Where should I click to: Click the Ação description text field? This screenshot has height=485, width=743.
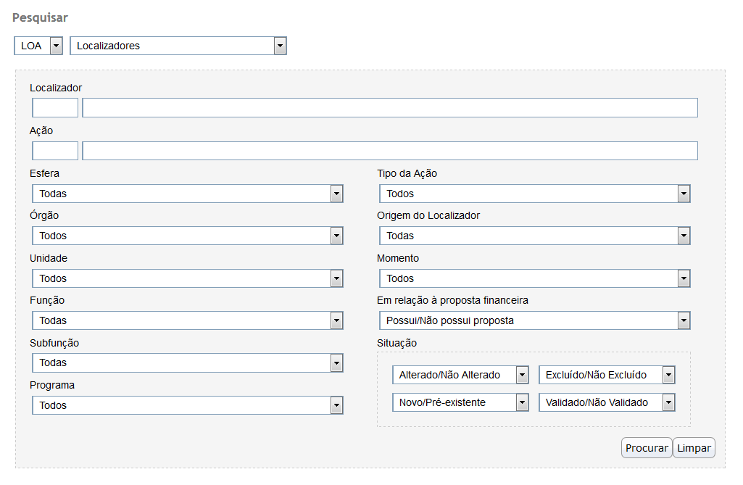click(389, 151)
